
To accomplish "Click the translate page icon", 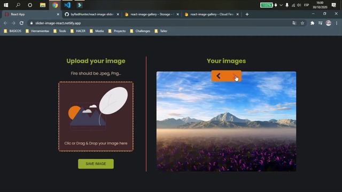I will coord(294,23).
